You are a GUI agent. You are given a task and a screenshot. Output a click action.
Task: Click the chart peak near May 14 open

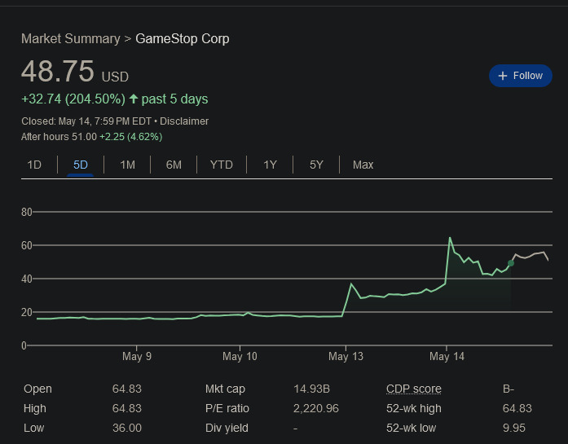(x=450, y=238)
